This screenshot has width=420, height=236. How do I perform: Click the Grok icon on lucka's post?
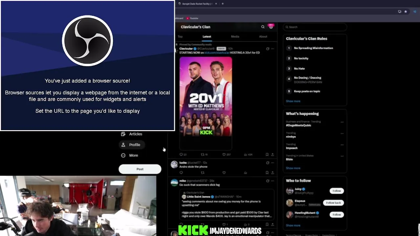(267, 163)
